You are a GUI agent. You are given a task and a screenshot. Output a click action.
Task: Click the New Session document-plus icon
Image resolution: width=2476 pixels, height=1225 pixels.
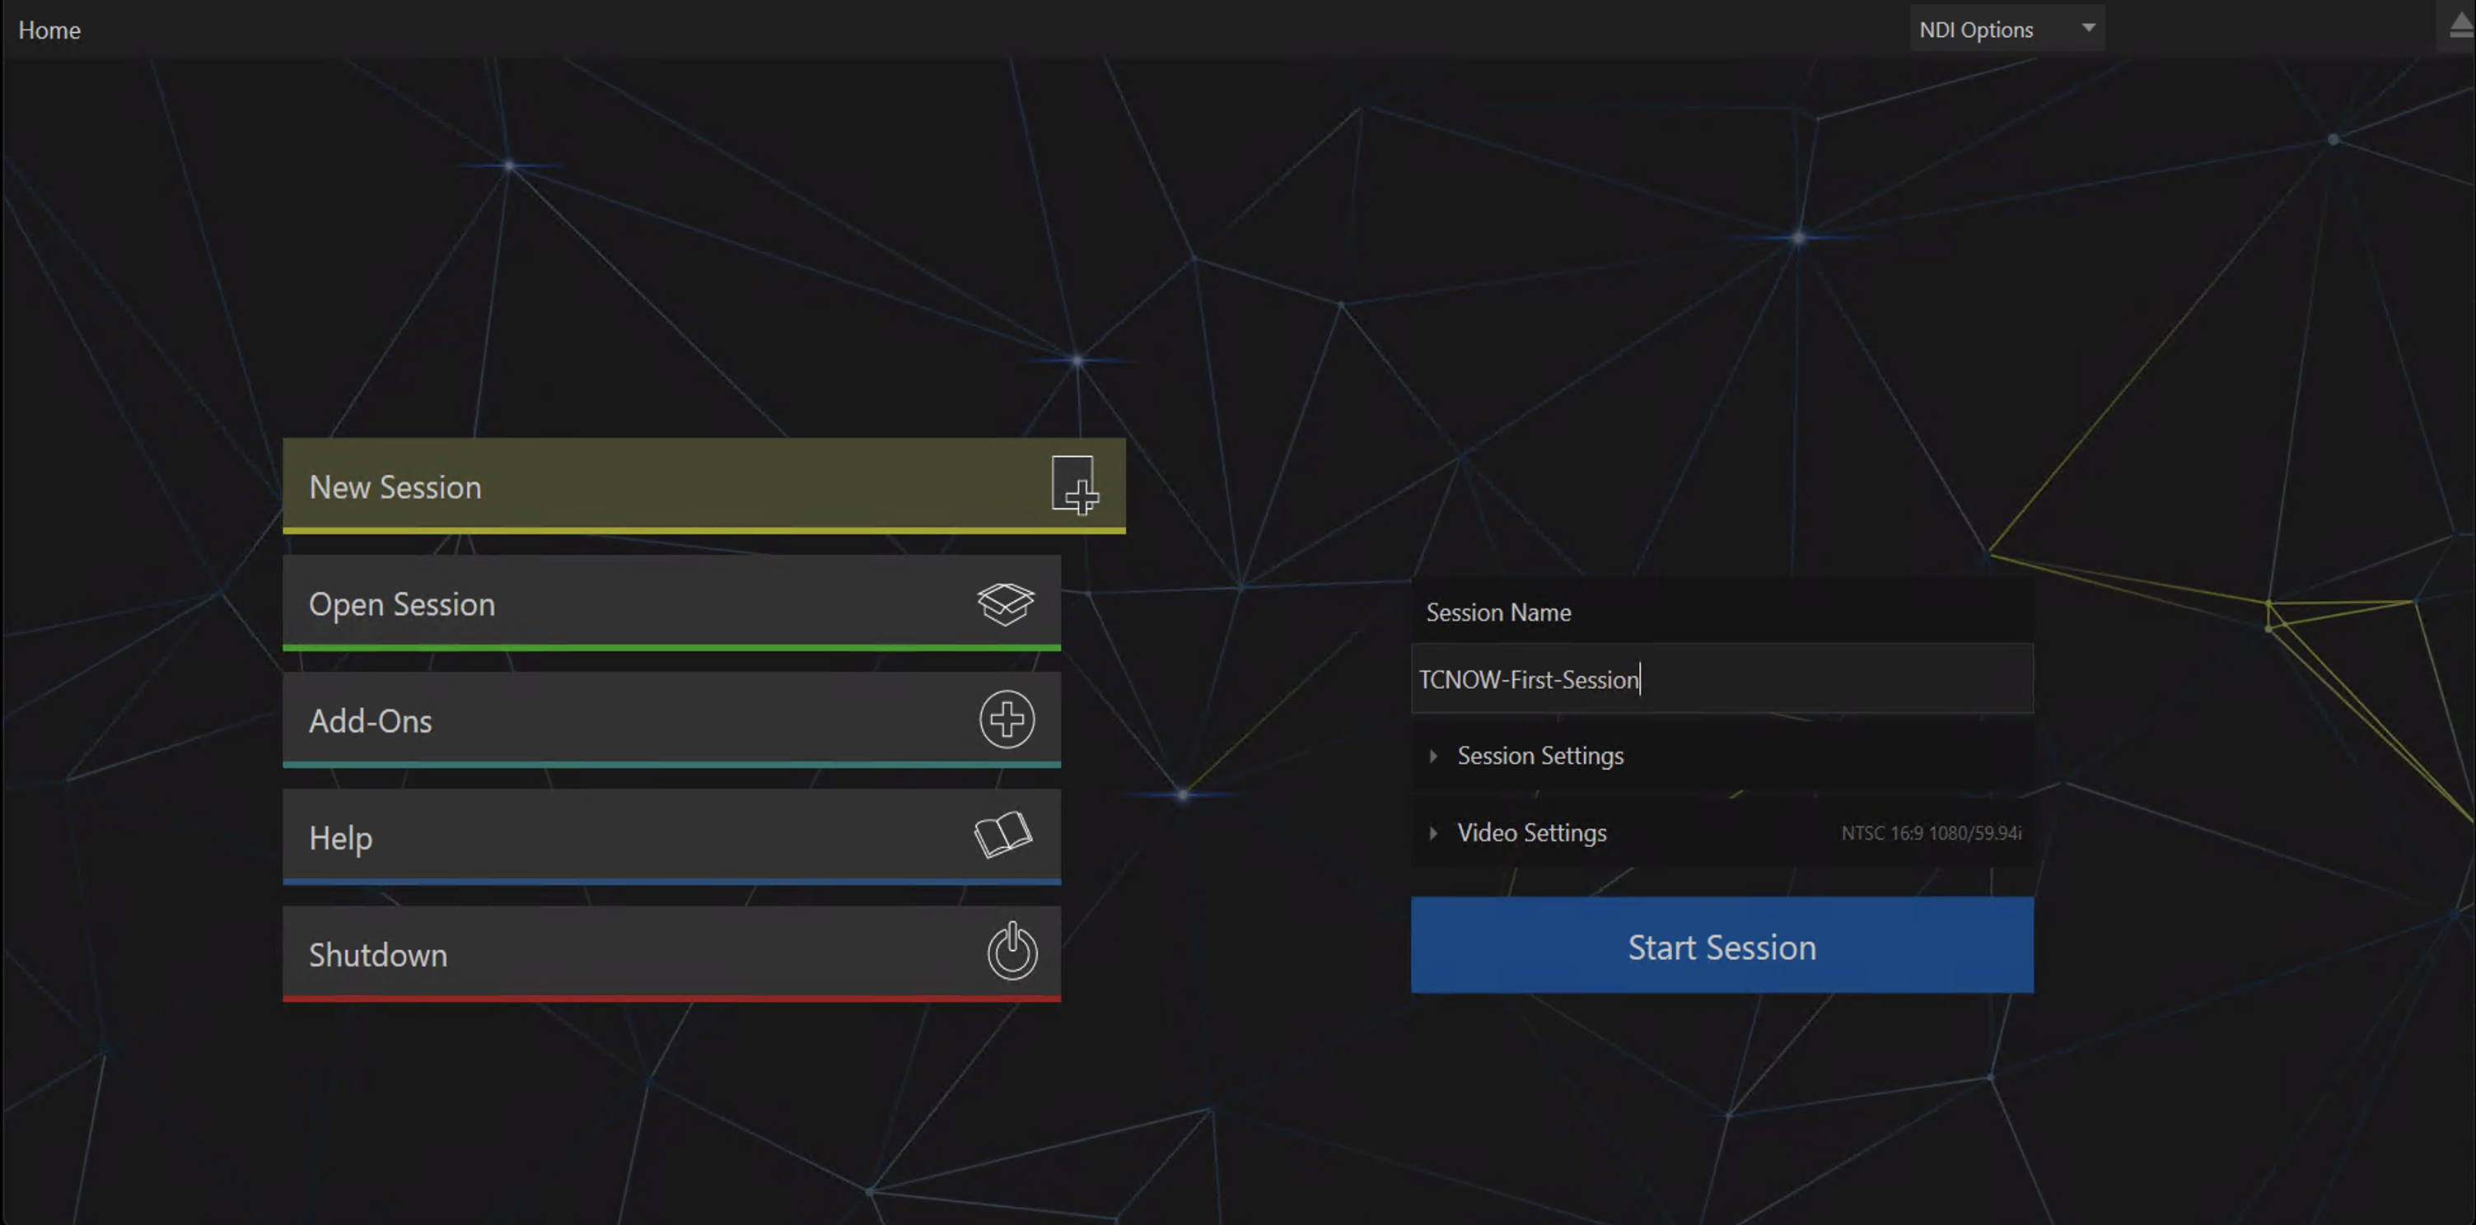click(x=1075, y=485)
